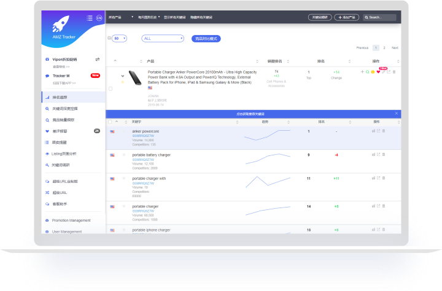The image size is (442, 291).
Task: Open external link icon for portable charger with
Action: click(378, 178)
